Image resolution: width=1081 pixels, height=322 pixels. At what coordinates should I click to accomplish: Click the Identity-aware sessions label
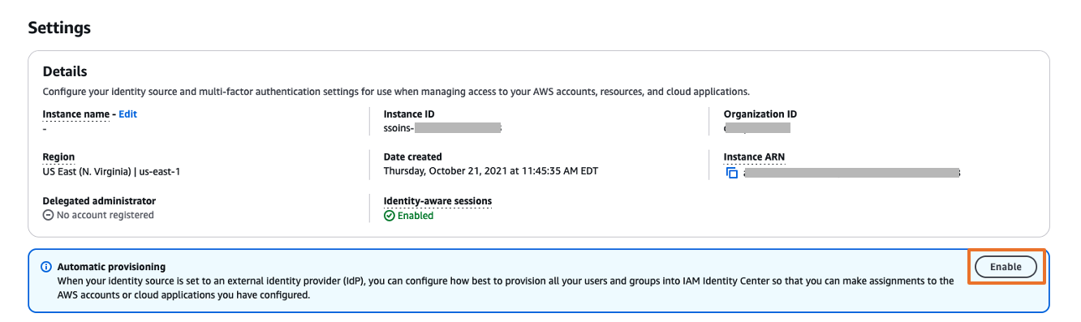(437, 200)
